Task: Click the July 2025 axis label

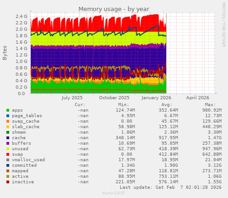Action: click(x=72, y=98)
